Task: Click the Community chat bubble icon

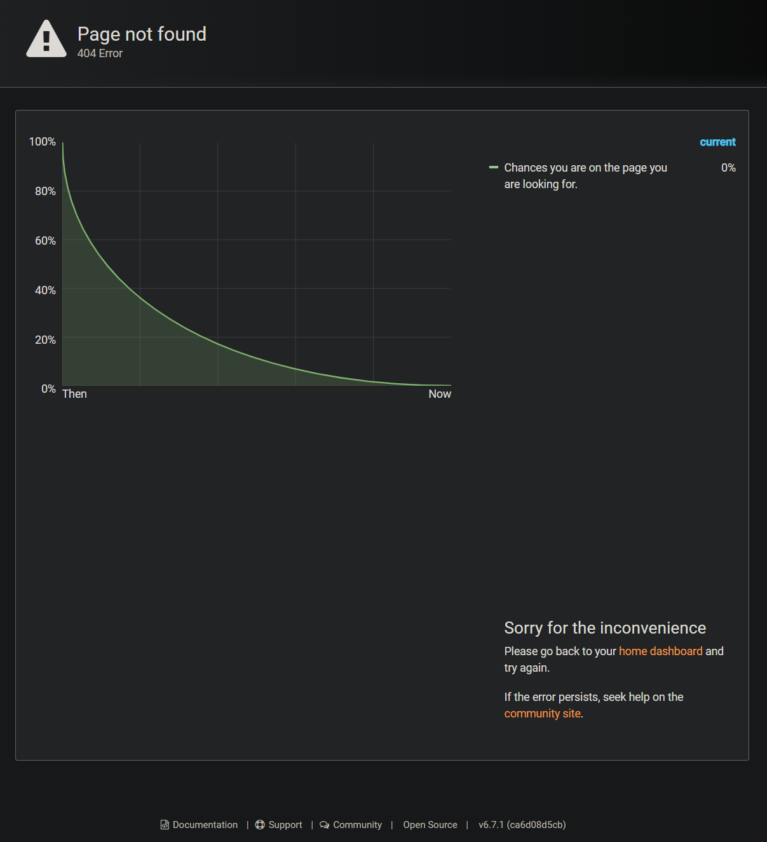Action: pos(324,824)
